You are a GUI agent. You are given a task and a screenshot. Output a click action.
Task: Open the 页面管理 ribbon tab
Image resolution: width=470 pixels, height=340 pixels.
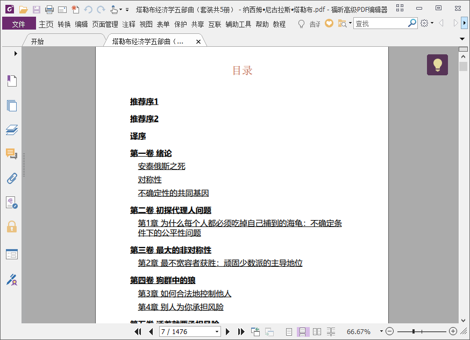pyautogui.click(x=105, y=24)
